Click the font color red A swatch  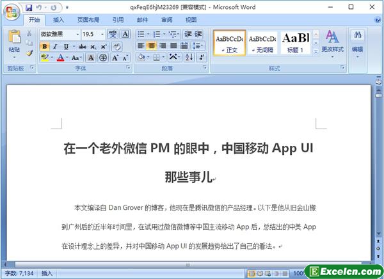point(60,58)
